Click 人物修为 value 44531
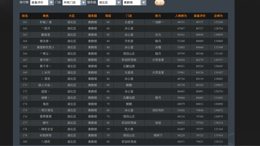Screen dimensions: 260x146 181,22
